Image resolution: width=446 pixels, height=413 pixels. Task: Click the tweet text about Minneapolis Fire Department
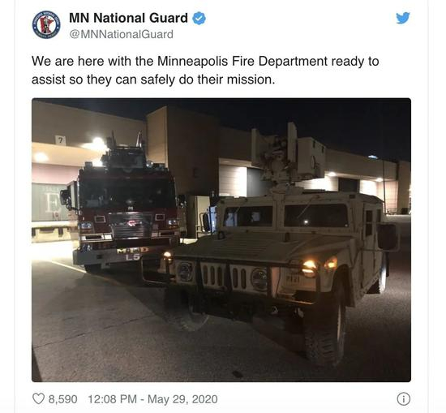point(205,71)
